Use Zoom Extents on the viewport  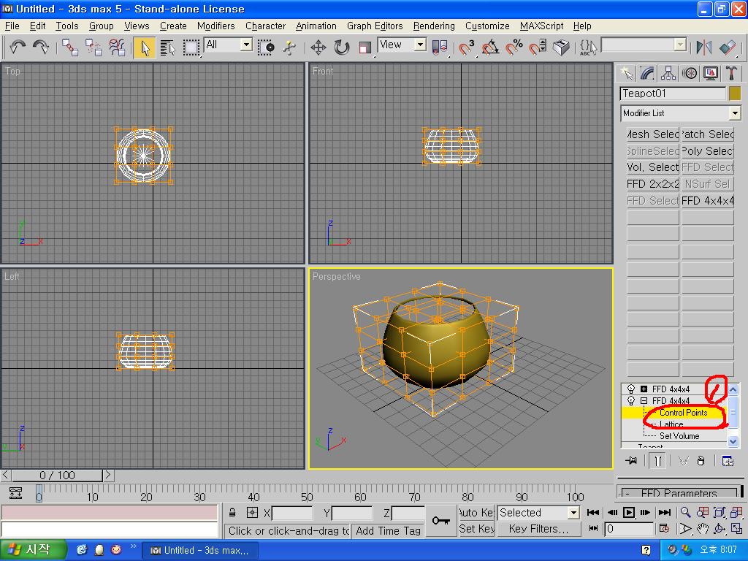tap(719, 512)
